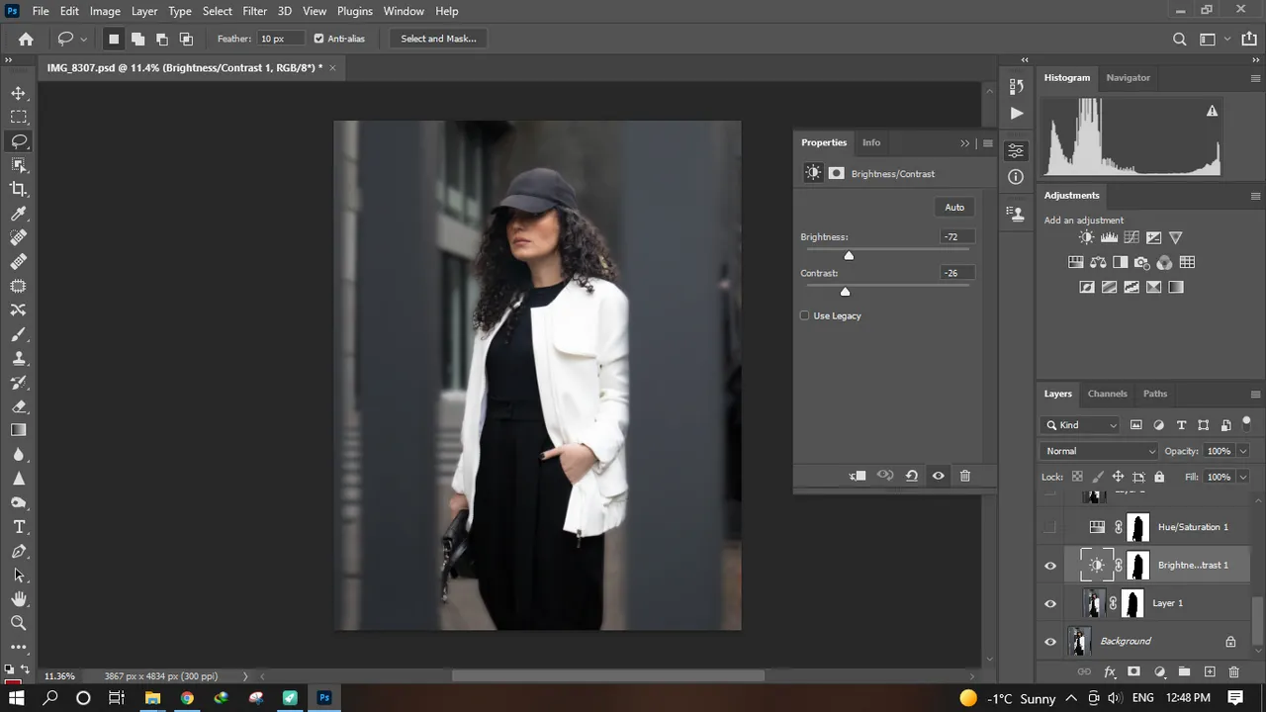Select the Eraser tool

[x=19, y=406]
